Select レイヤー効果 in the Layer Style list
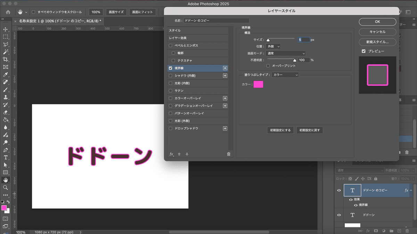The width and height of the screenshot is (417, 234). coord(198,38)
